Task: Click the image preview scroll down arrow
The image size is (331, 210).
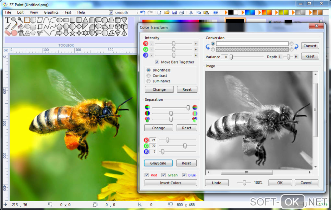Action: tap(315, 167)
